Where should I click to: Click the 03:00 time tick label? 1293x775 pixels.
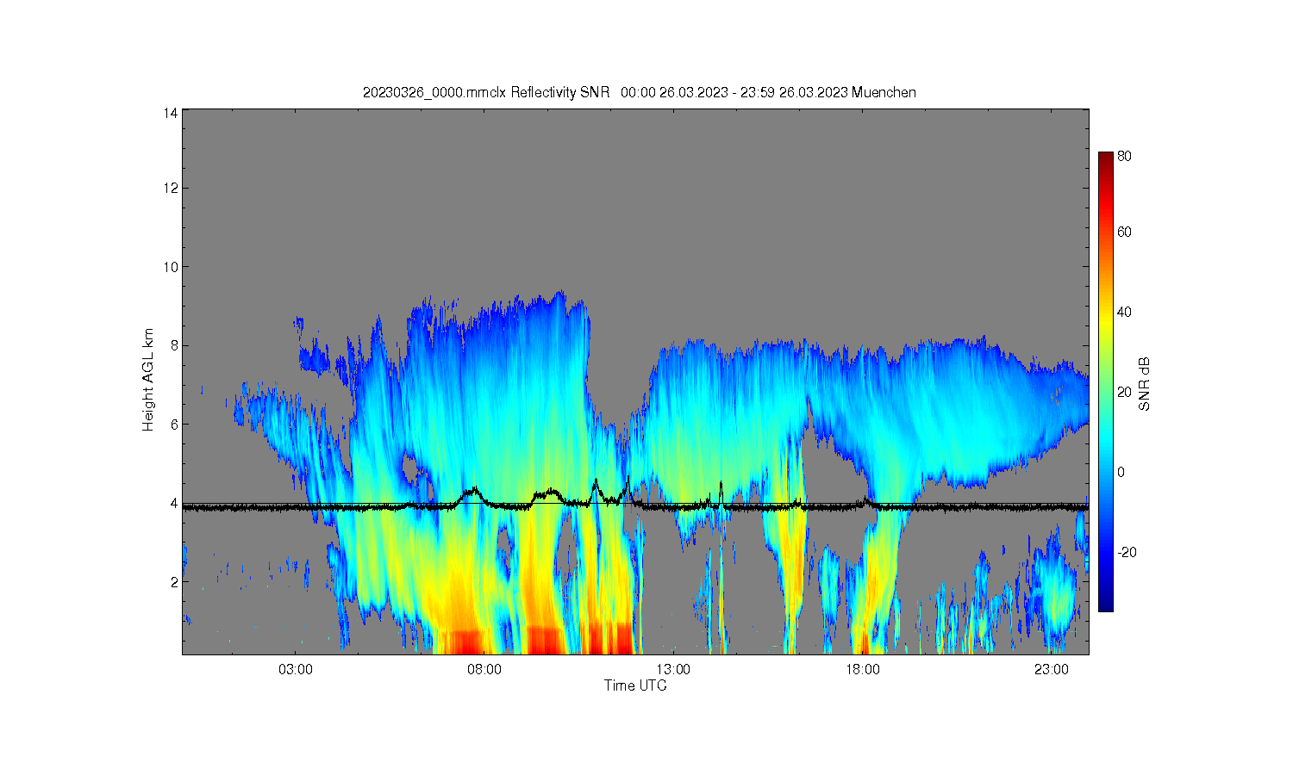(296, 669)
